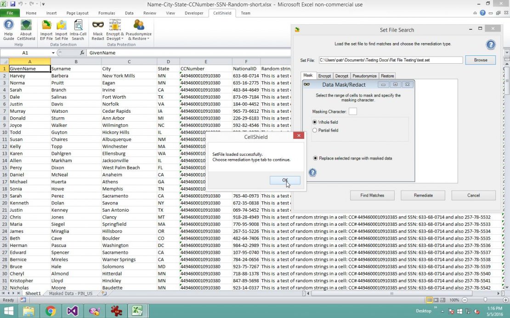The height and width of the screenshot is (318, 510).
Task: Click the select all corner button
Action: [4, 62]
